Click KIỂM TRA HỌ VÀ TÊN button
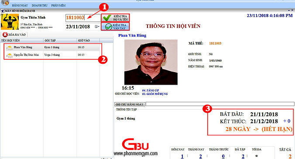The width and height of the screenshot is (295, 159). pos(115,18)
